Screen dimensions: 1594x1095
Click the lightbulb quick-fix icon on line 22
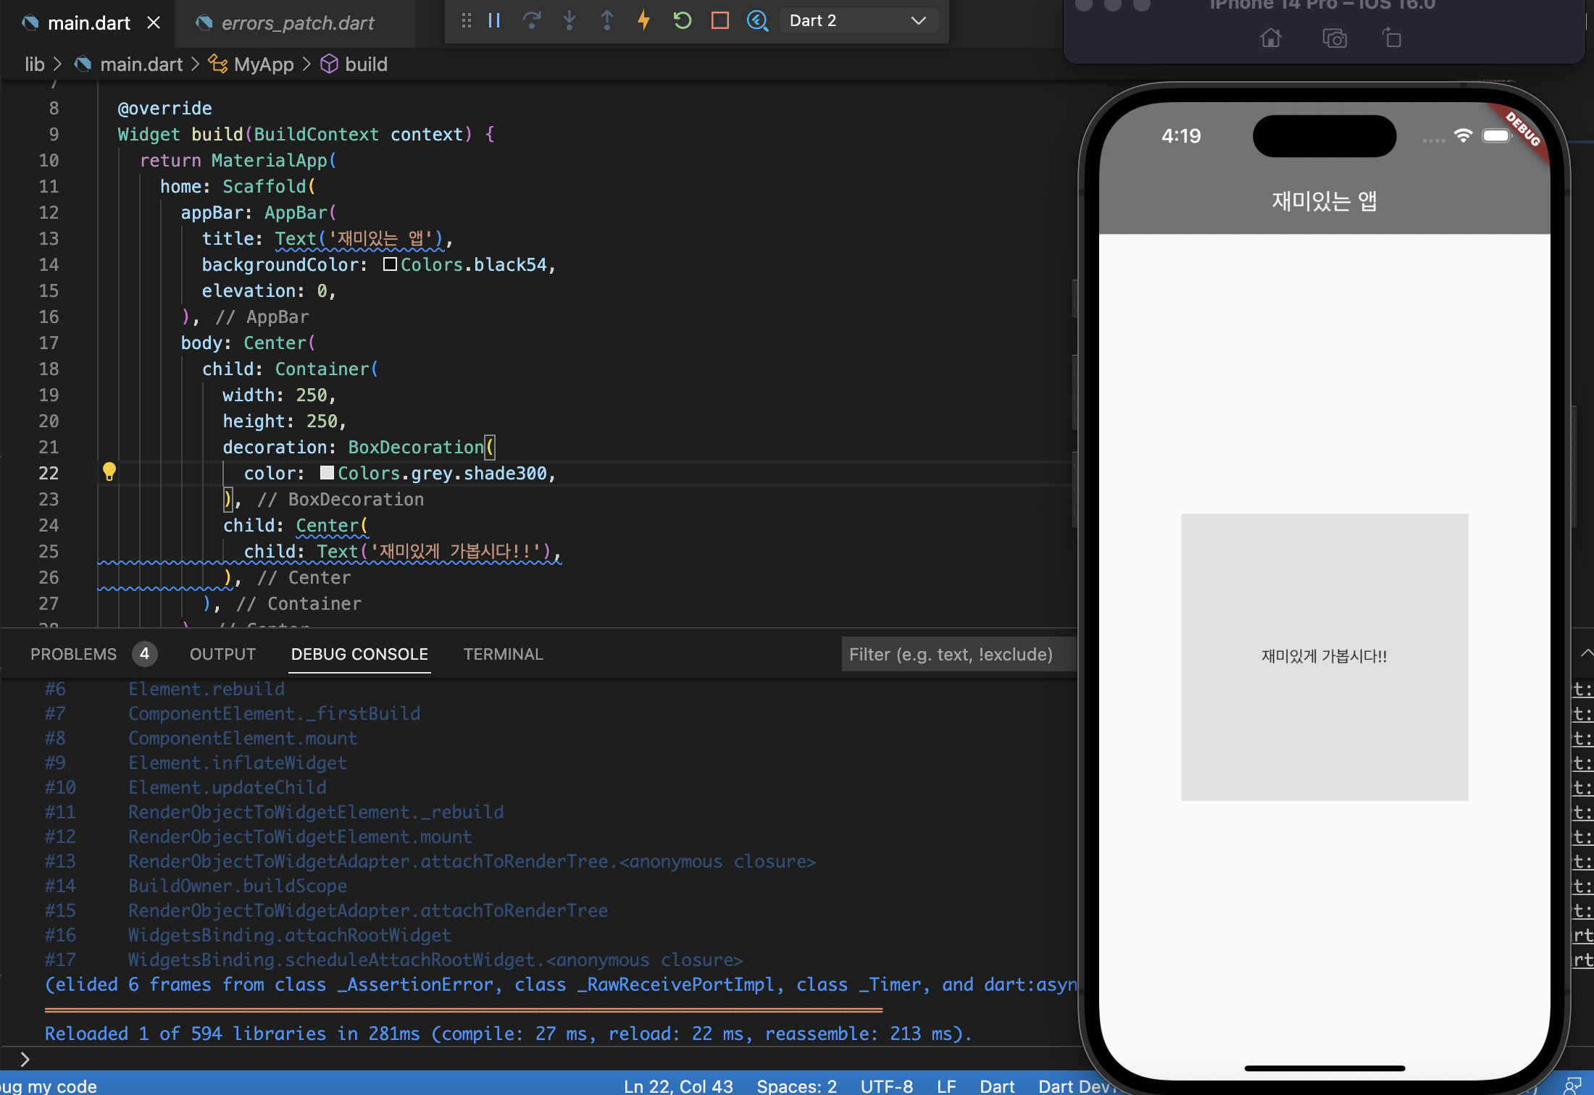109,472
